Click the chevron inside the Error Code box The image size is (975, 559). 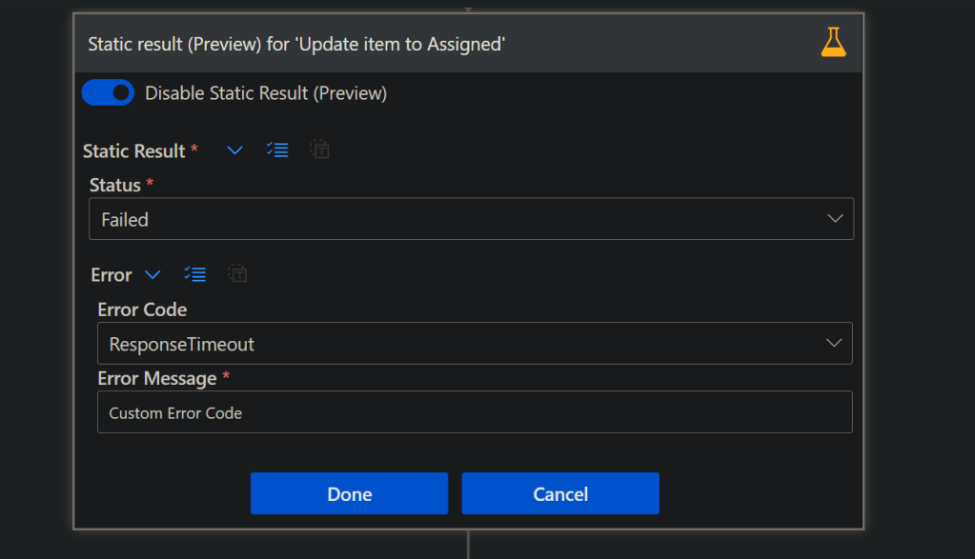pyautogui.click(x=835, y=343)
